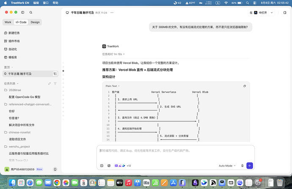Click the purple send button
This screenshot has height=189, width=292.
point(250,166)
